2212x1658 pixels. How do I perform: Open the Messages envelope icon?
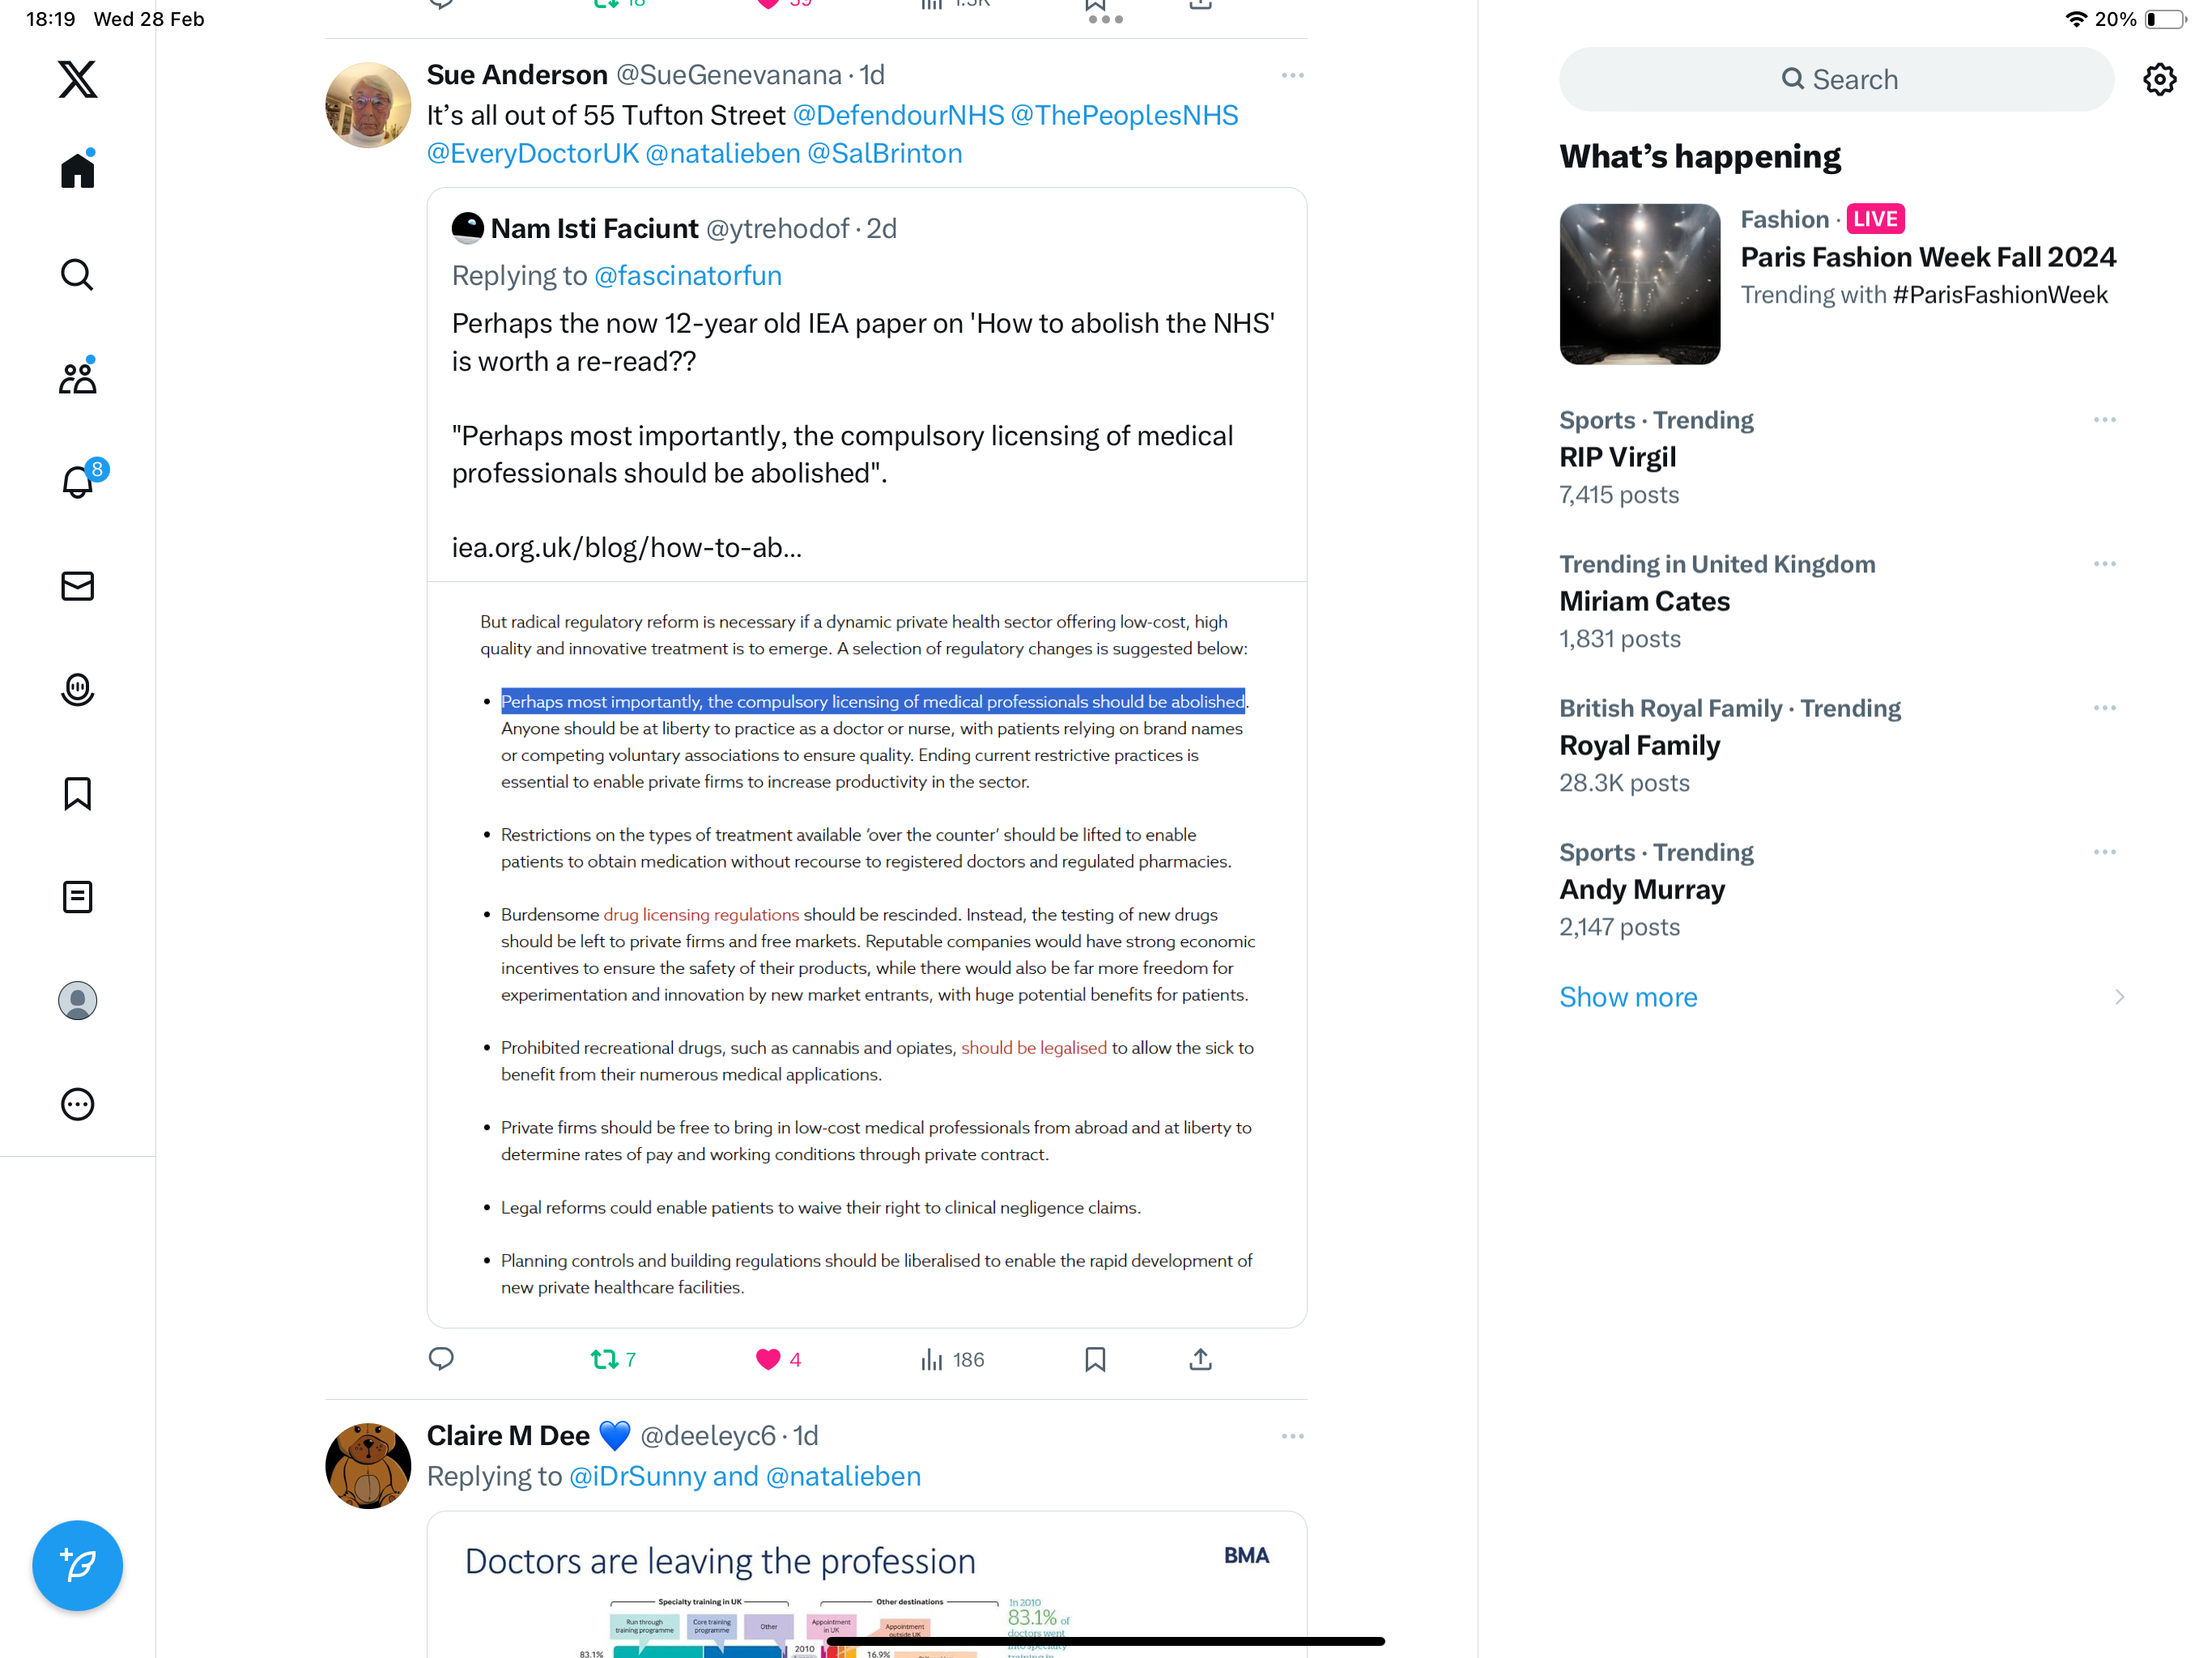(77, 586)
